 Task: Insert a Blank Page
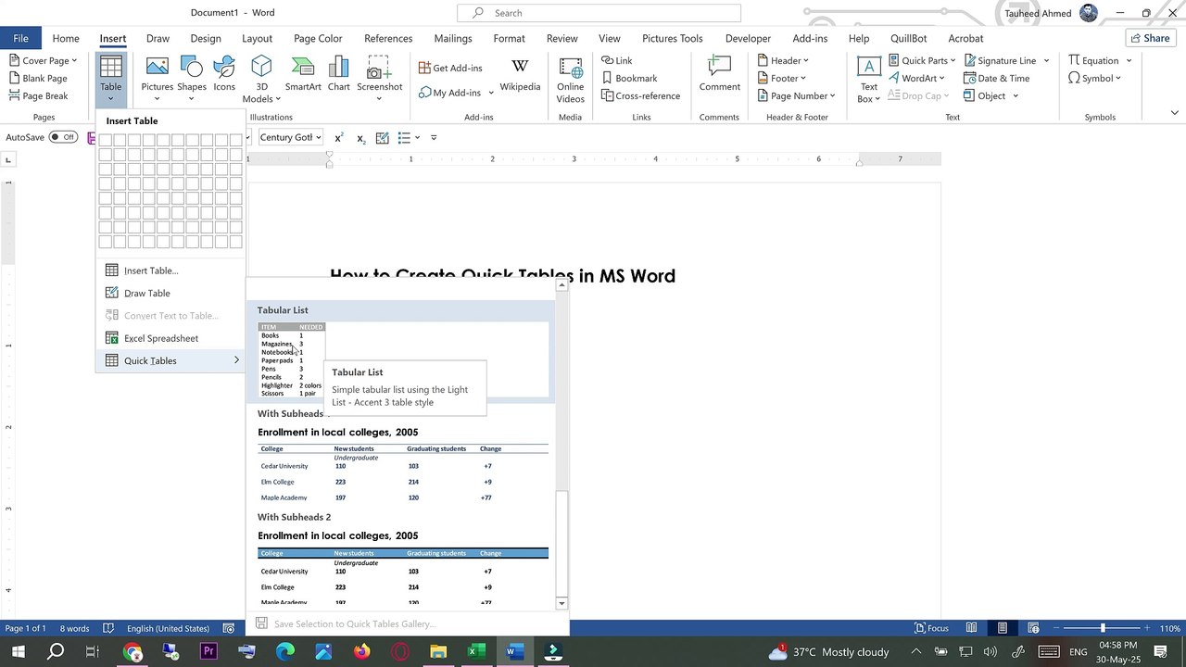coord(38,78)
